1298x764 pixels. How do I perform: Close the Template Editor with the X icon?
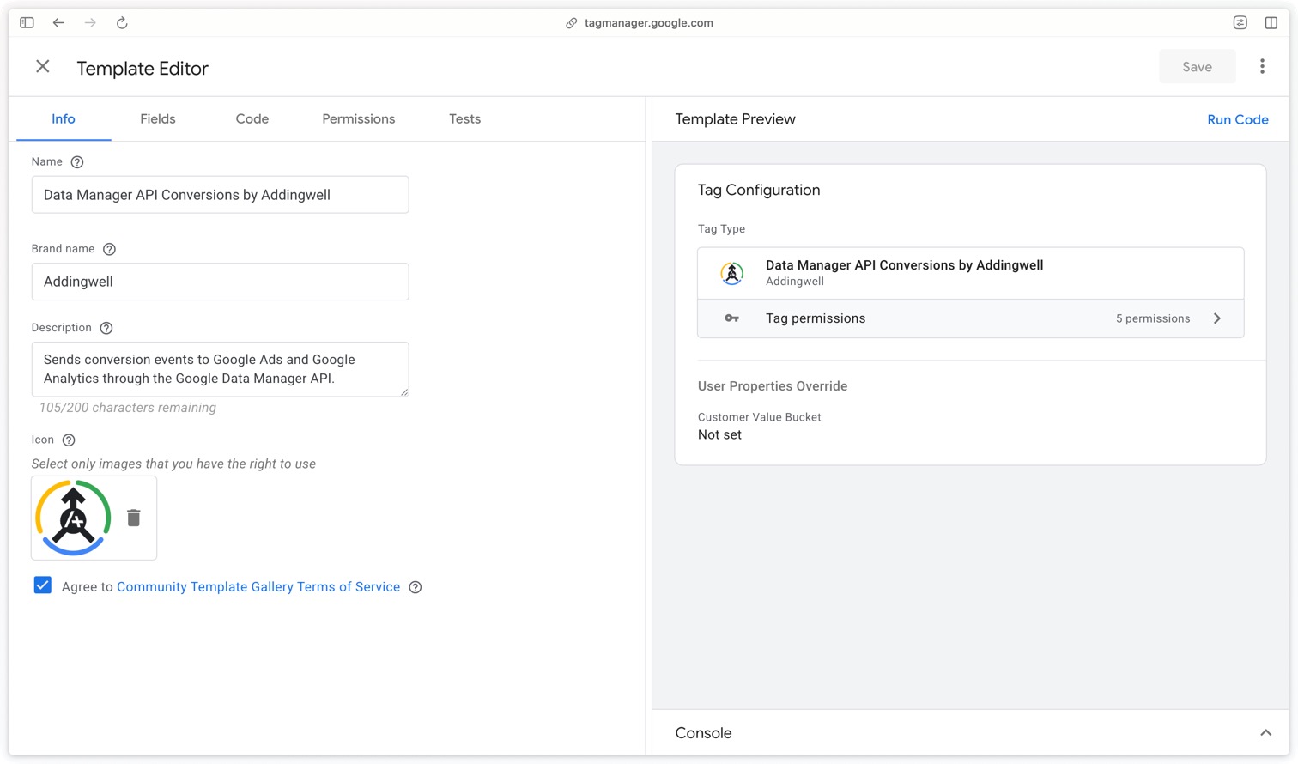pyautogui.click(x=43, y=67)
